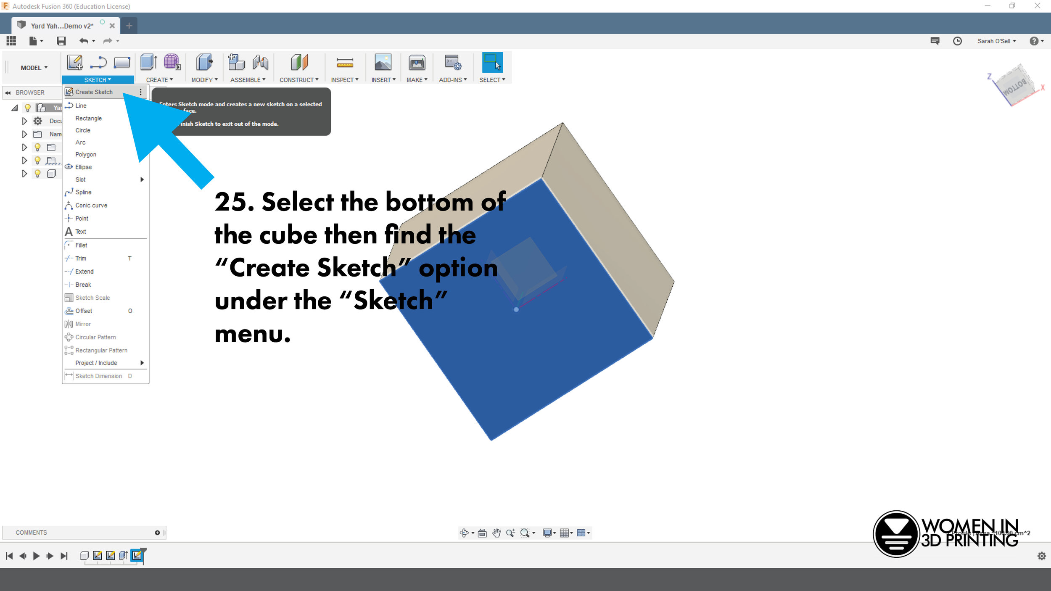Expand the tree item under Browser
Screen dimensions: 1051x591
pyautogui.click(x=15, y=108)
